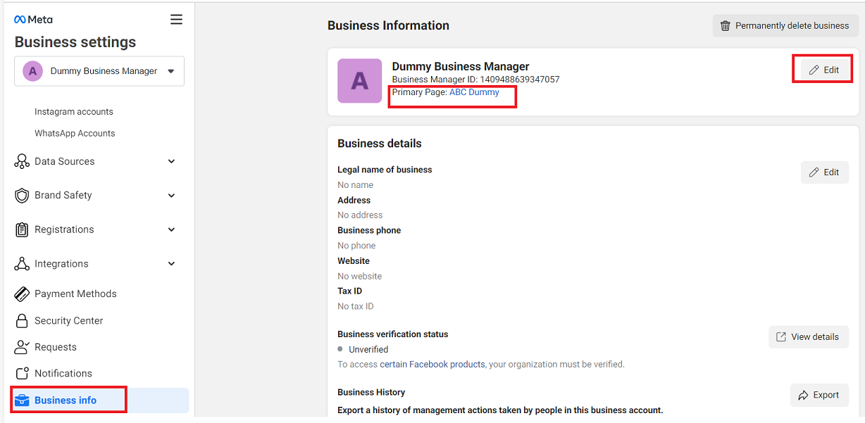Click the No address value
The image size is (865, 423).
tap(360, 215)
